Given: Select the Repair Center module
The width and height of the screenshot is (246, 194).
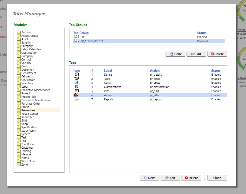Looking at the screenshot, I should pos(30,114).
